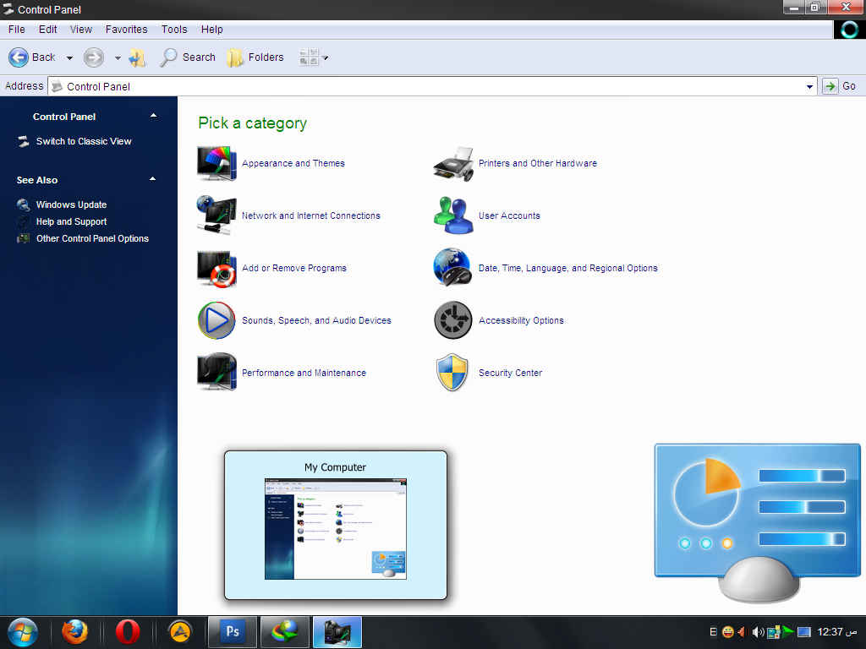The height and width of the screenshot is (649, 866).
Task: Click Printers and Other Hardware link text
Action: [538, 163]
